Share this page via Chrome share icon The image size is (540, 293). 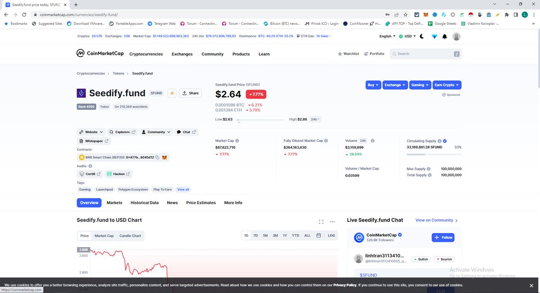coord(396,14)
